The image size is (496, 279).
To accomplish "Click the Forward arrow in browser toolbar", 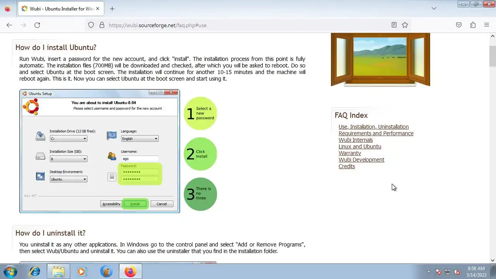I will click(x=23, y=25).
